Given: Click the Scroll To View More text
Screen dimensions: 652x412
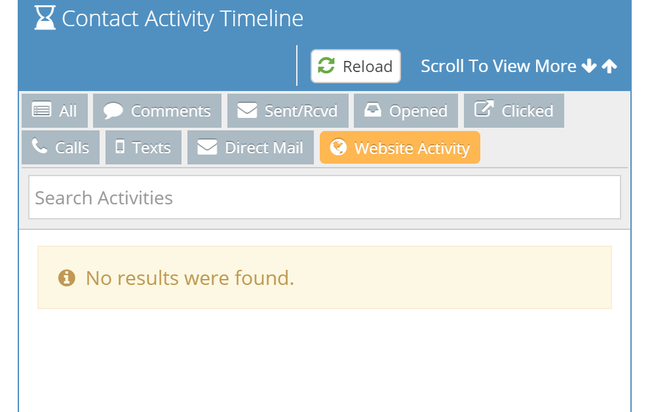Looking at the screenshot, I should pyautogui.click(x=498, y=66).
